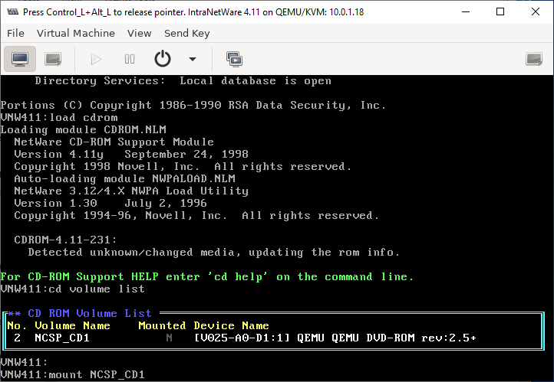Open shutdown options dropdown arrow
This screenshot has height=382, width=554.
click(x=193, y=59)
